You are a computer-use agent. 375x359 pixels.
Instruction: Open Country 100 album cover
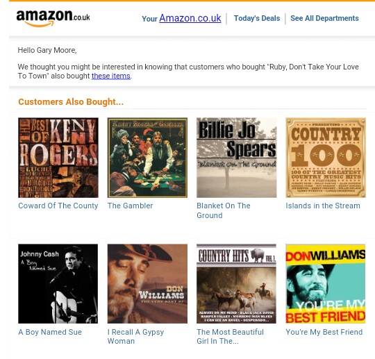[326, 158]
